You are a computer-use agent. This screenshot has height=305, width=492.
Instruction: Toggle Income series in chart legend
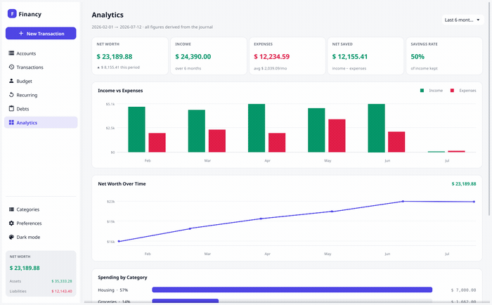(x=432, y=91)
